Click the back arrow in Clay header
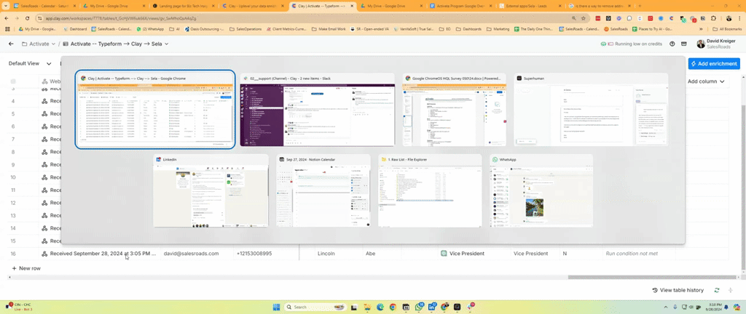 coord(11,44)
